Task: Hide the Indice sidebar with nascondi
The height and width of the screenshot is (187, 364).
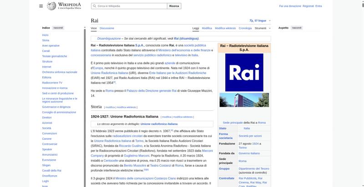Action: 58,28
